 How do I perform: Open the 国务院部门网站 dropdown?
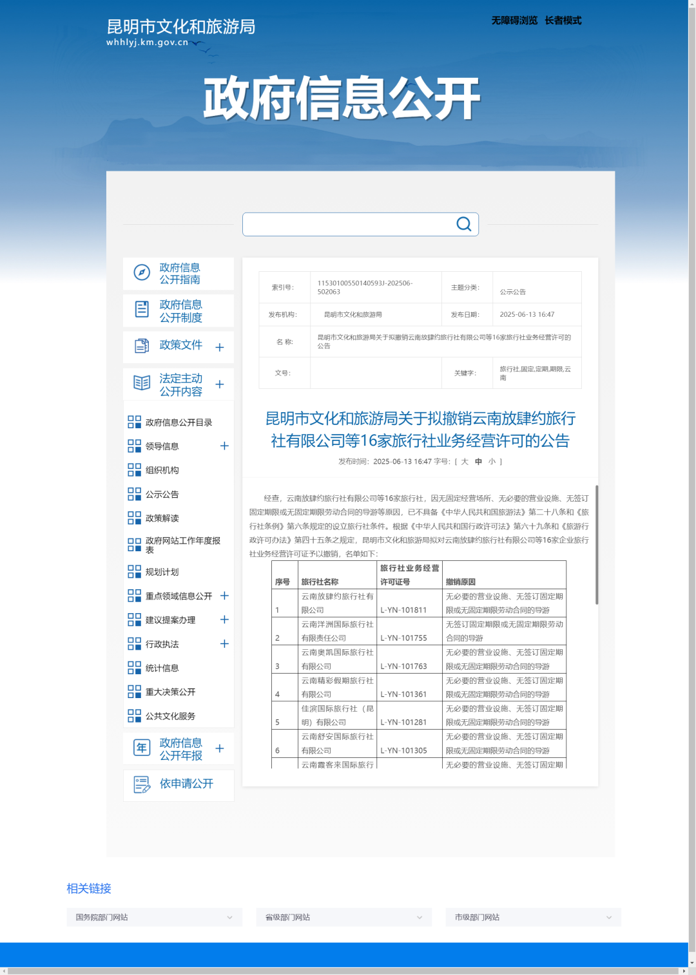point(154,917)
